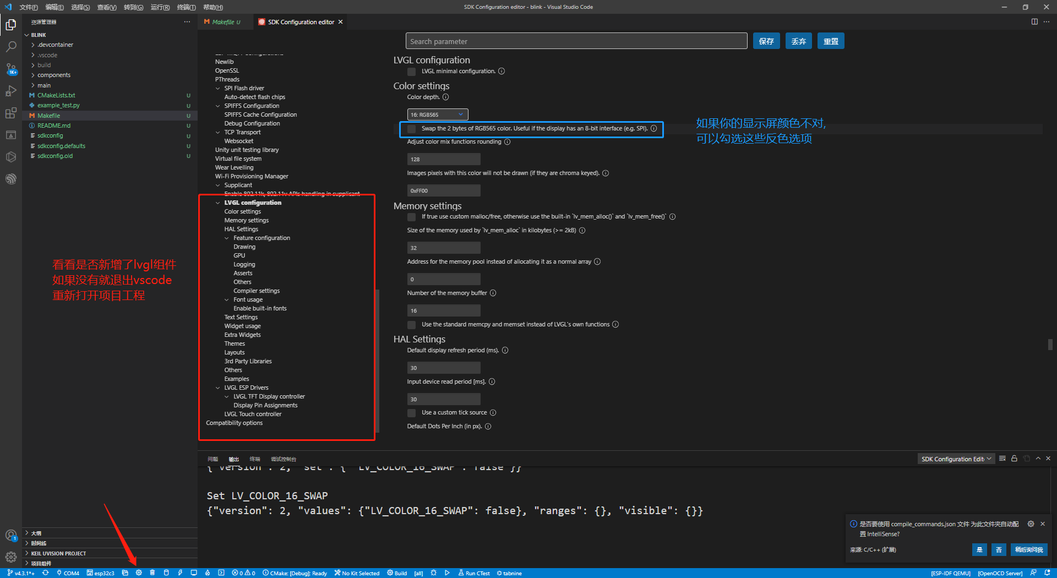Collapse LVGL configuration tree node

(218, 203)
